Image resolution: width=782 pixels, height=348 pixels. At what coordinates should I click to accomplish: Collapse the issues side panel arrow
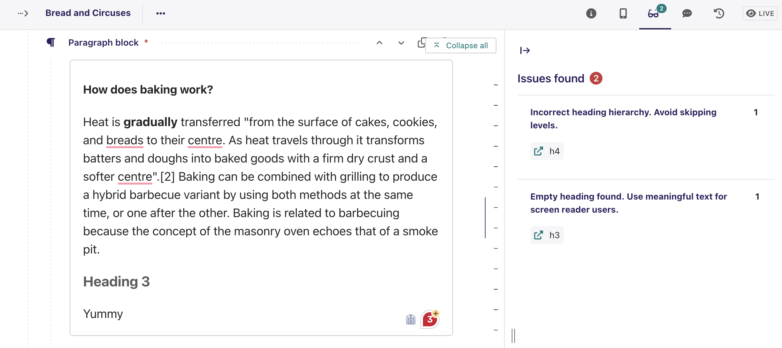tap(525, 50)
